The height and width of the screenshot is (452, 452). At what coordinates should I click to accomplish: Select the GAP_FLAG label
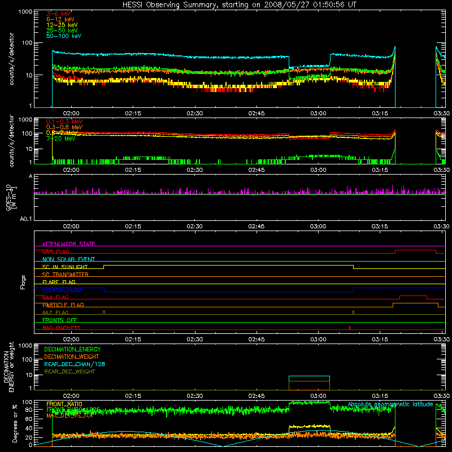(x=55, y=251)
